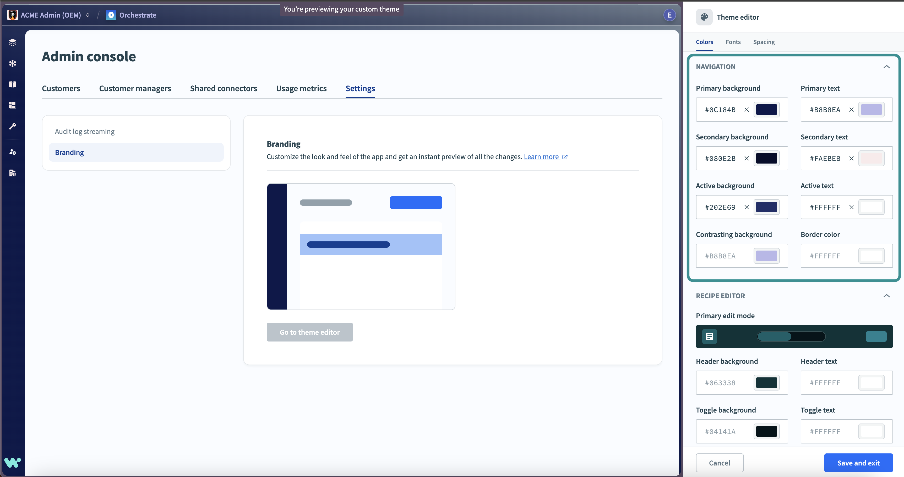This screenshot has width=904, height=477.
Task: Open the workspace admin user-shield icon
Action: 13,152
